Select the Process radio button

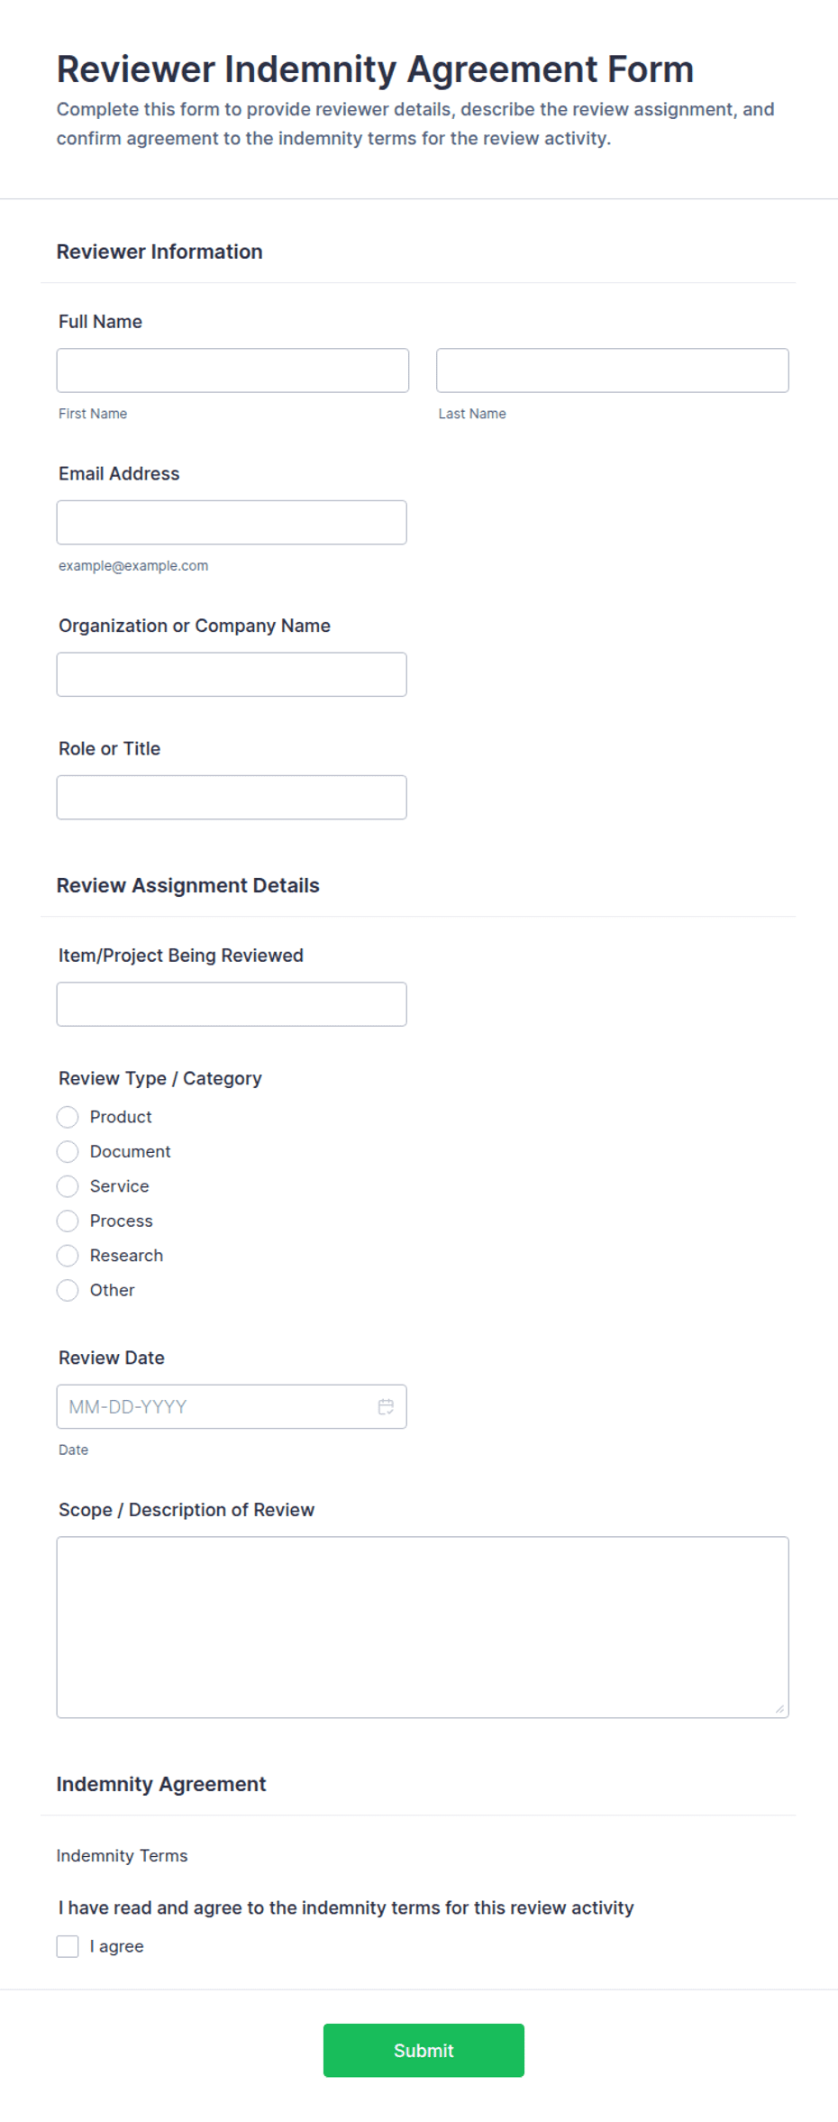coord(68,1221)
